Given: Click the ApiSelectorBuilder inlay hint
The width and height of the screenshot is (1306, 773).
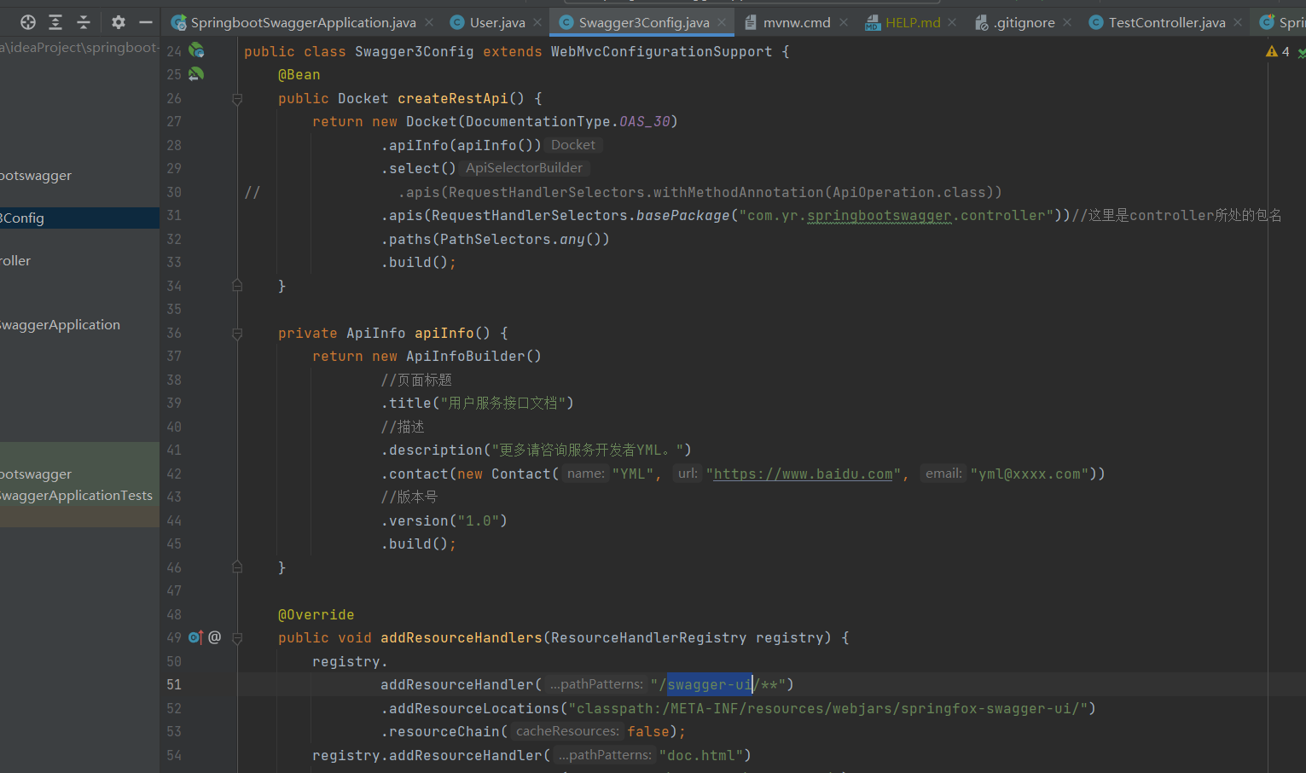Looking at the screenshot, I should pyautogui.click(x=525, y=168).
